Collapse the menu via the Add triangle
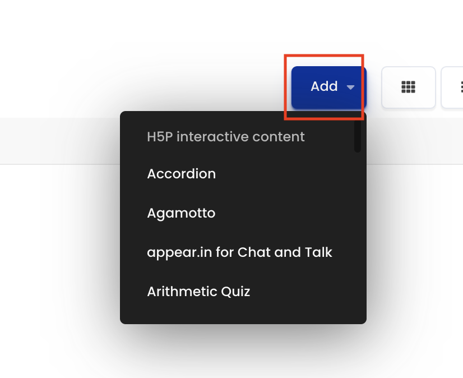Screen dimensions: 463x378 [x=350, y=87]
